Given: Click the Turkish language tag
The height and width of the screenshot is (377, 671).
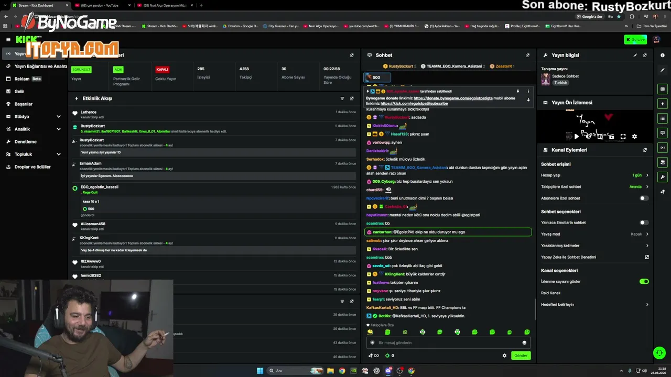Looking at the screenshot, I should coord(560,83).
